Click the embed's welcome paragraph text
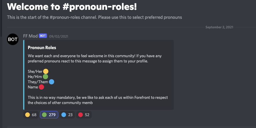Screen dimensions: 256x128 tap(98, 58)
